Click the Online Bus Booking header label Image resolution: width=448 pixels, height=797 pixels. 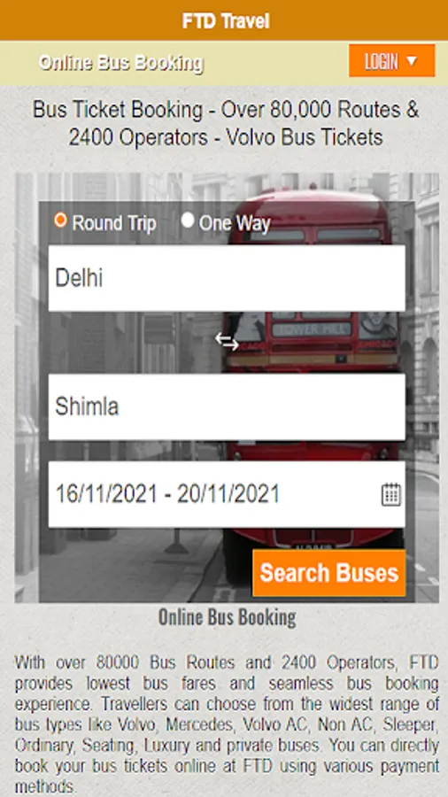tap(121, 63)
